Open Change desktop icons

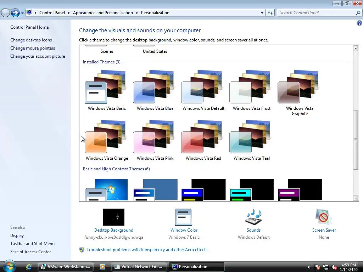[x=31, y=40]
